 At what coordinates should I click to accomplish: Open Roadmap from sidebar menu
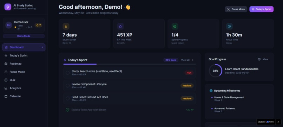tap(24, 64)
